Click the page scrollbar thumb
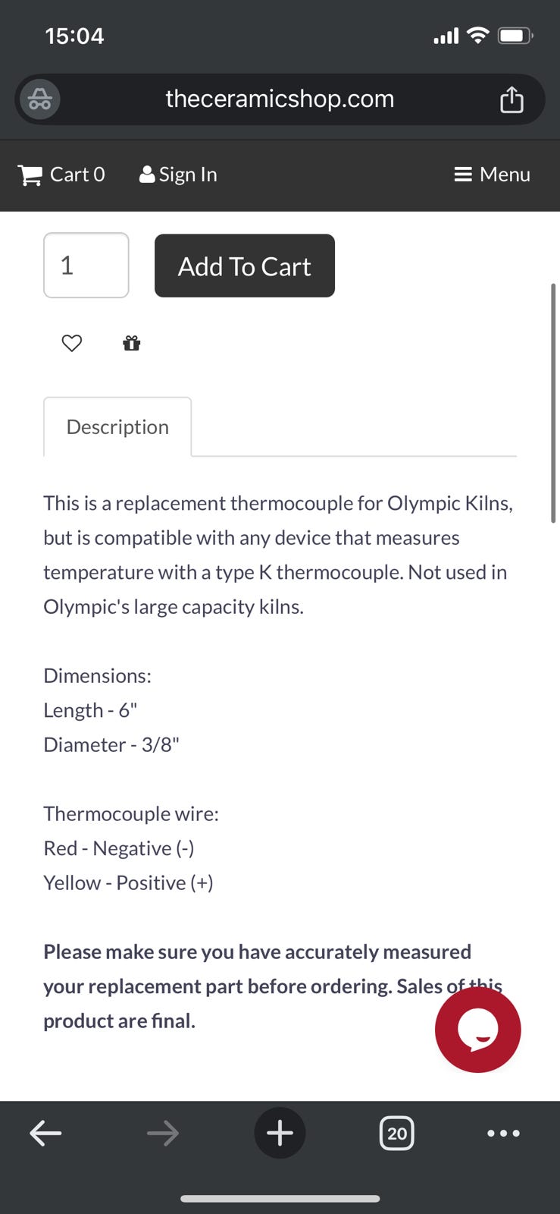Screen dimensions: 560x1214 tap(553, 403)
